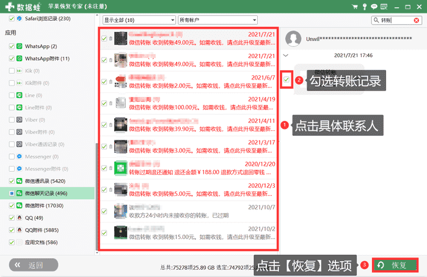The width and height of the screenshot is (427, 277).
Task: Click the 数据蛙 logo in title bar
Action: [x=23, y=7]
